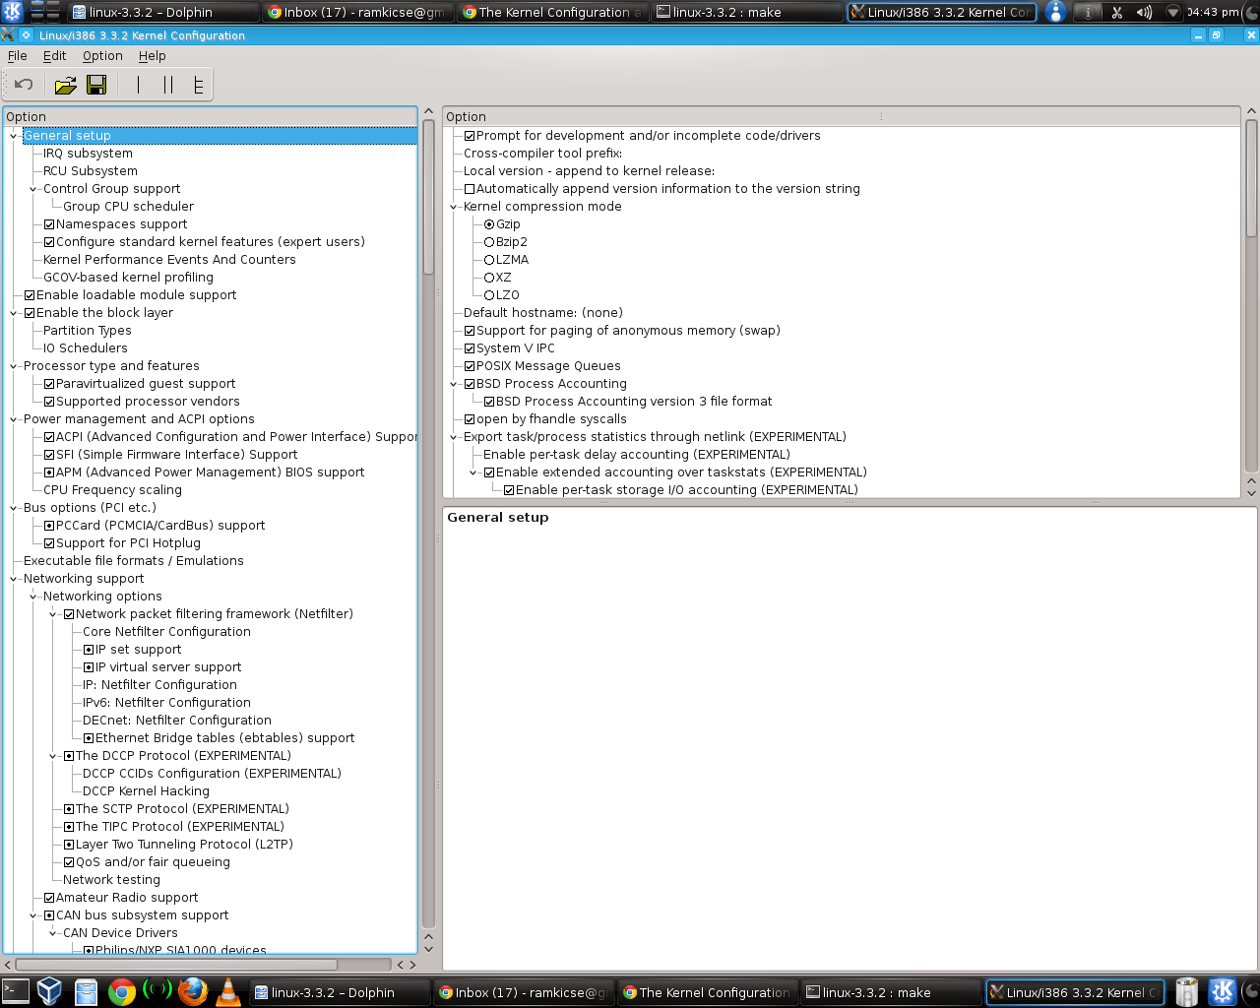Select the full view toolbar icon
This screenshot has width=1260, height=1008.
click(200, 85)
